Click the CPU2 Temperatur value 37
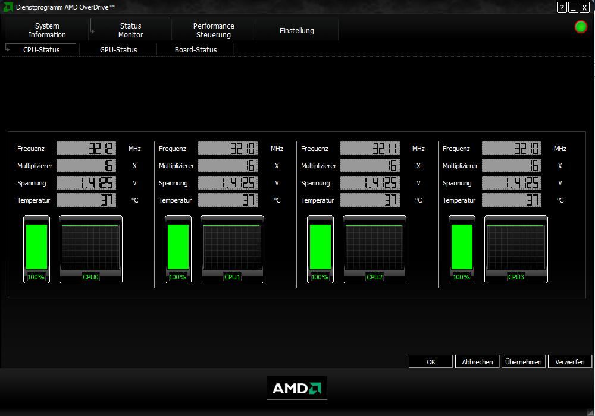The image size is (595, 416). click(x=370, y=200)
